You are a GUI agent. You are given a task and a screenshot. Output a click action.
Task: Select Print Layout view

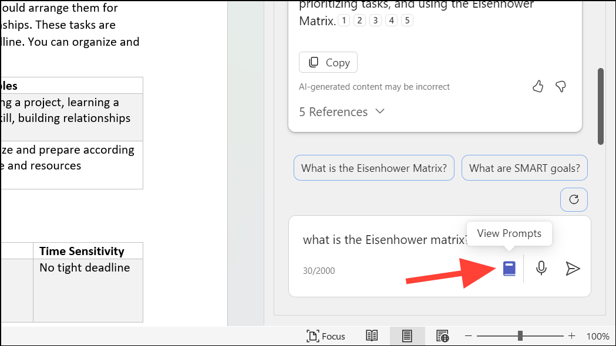408,335
